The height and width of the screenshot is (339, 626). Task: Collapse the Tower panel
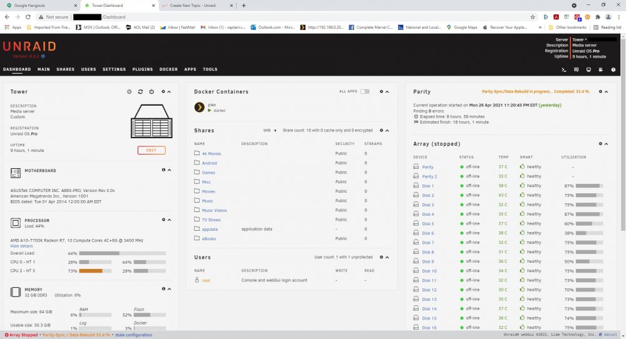169,92
